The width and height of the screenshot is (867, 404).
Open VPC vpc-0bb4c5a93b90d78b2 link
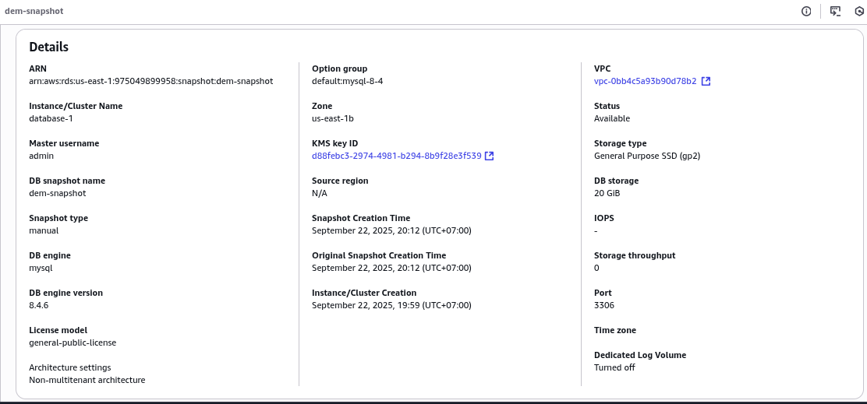[646, 81]
